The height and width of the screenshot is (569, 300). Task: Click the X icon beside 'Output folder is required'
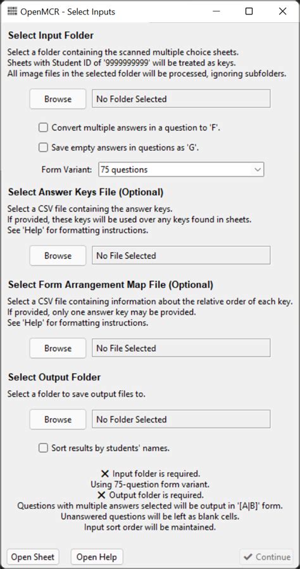click(102, 495)
